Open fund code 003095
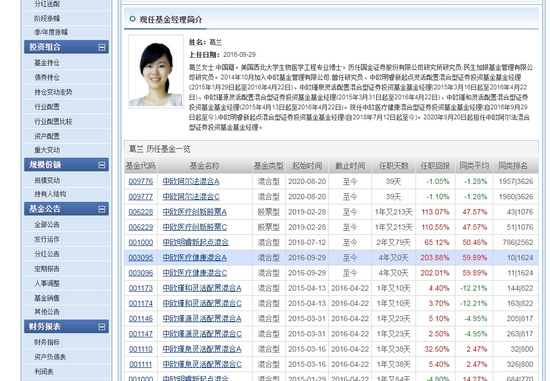The image size is (550, 381). tap(141, 258)
